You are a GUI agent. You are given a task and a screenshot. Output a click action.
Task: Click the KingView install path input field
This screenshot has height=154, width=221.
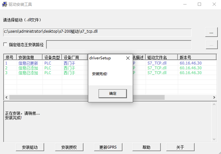(119, 45)
